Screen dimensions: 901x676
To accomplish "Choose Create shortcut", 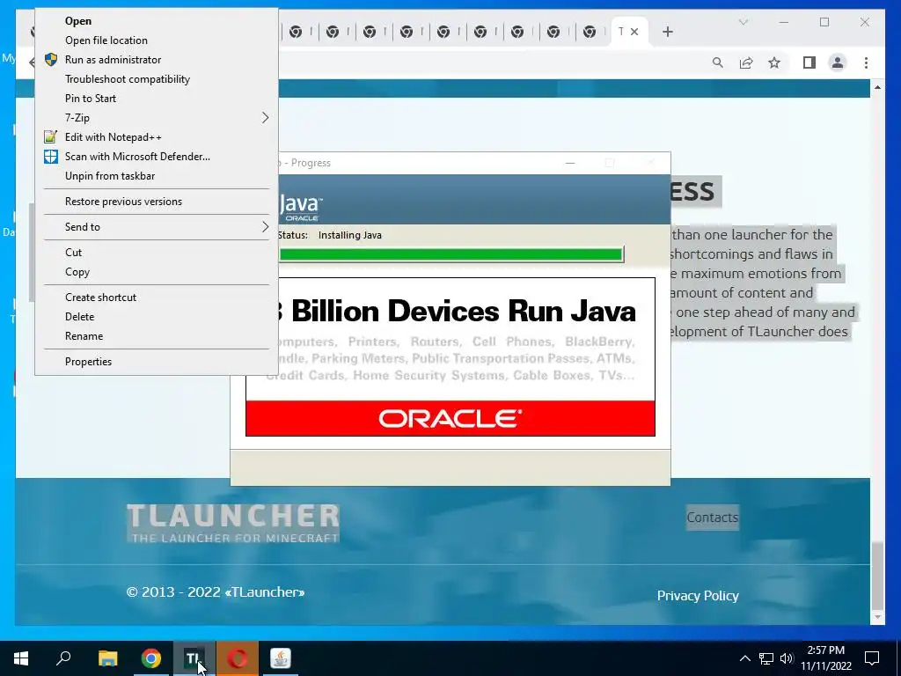I will (x=100, y=298).
